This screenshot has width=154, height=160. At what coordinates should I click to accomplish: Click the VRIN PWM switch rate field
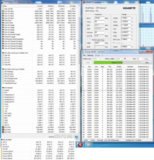[99, 43]
